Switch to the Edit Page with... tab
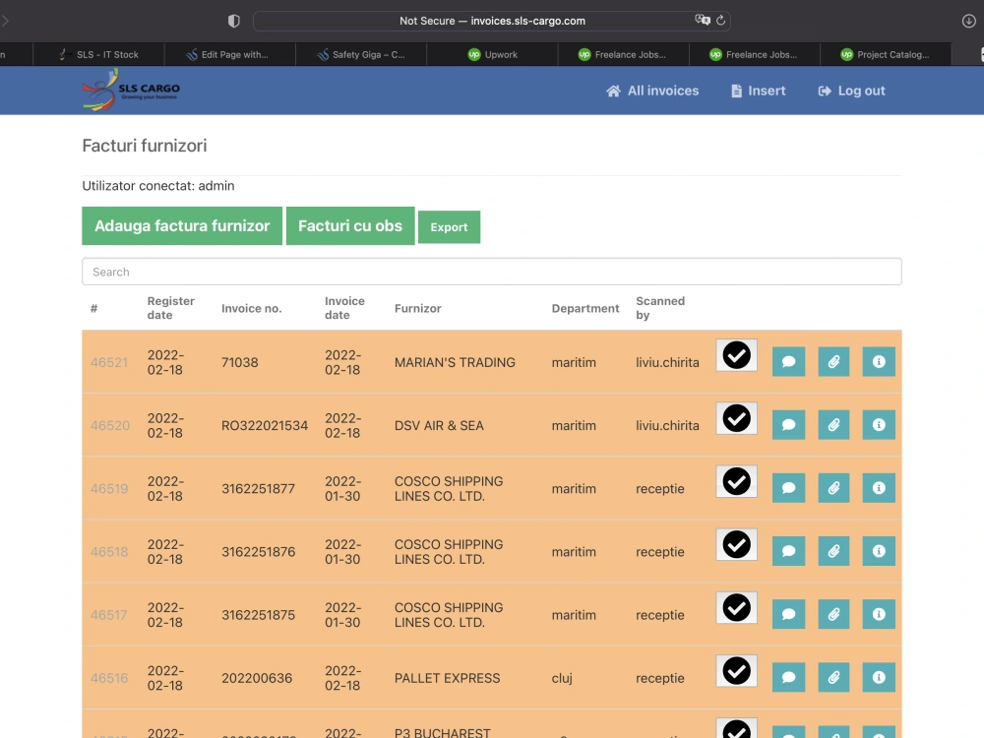The height and width of the screenshot is (738, 984). (229, 54)
